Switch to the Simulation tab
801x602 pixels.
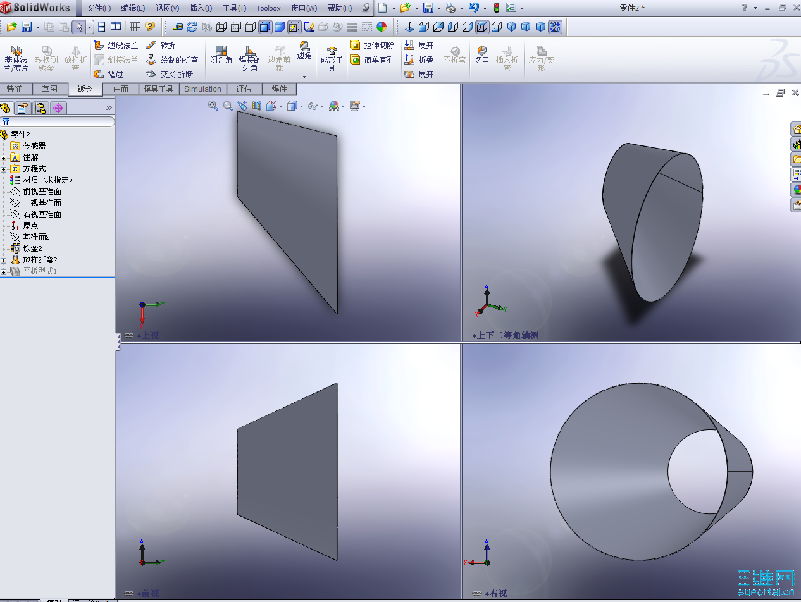click(202, 89)
